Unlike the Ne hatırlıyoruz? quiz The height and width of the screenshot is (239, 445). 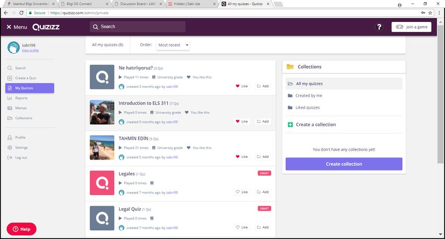tap(242, 86)
